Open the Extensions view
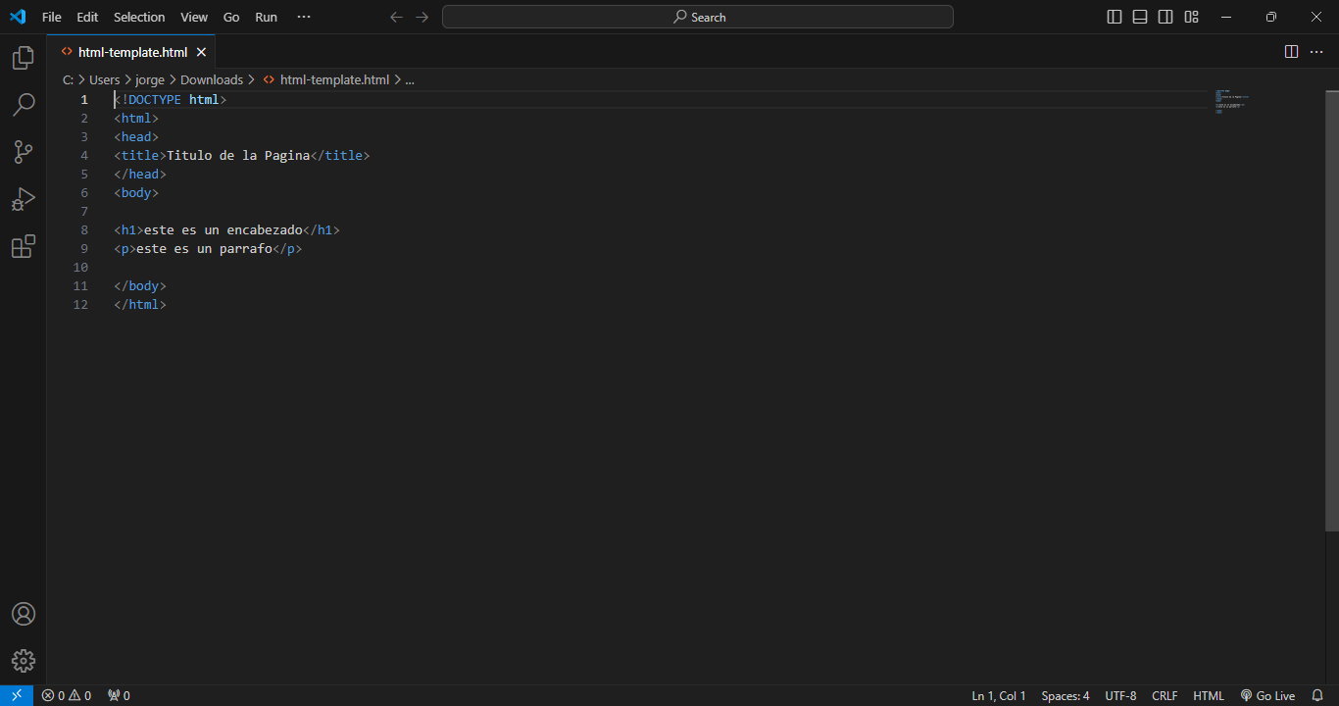This screenshot has width=1339, height=706. click(x=23, y=246)
